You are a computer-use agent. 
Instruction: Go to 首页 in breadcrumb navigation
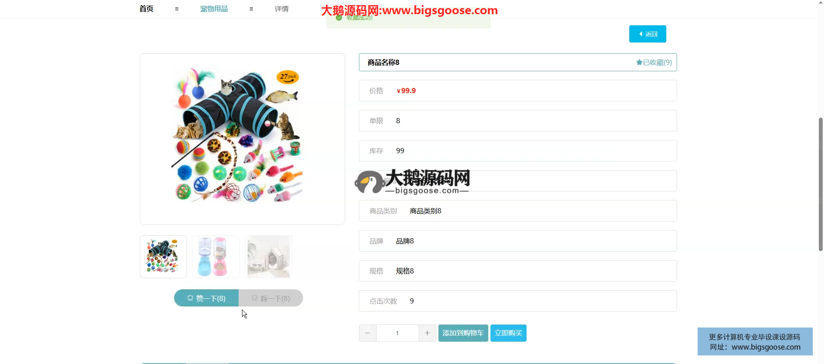tap(146, 9)
